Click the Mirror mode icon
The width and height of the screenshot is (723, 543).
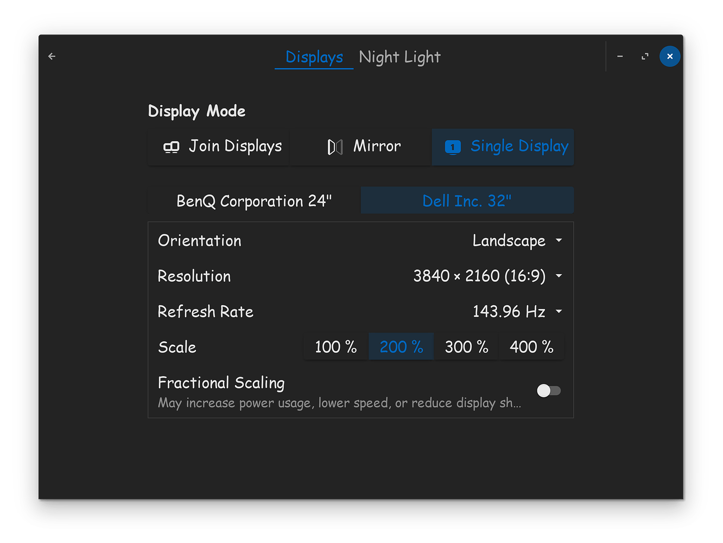pos(334,146)
